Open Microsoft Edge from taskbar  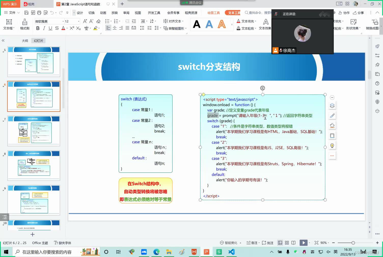[x=156, y=252]
